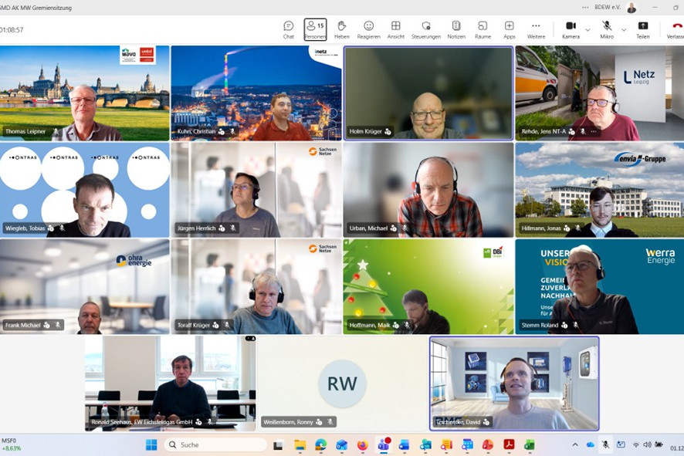Toggle the Kamera on or off

coord(571,29)
